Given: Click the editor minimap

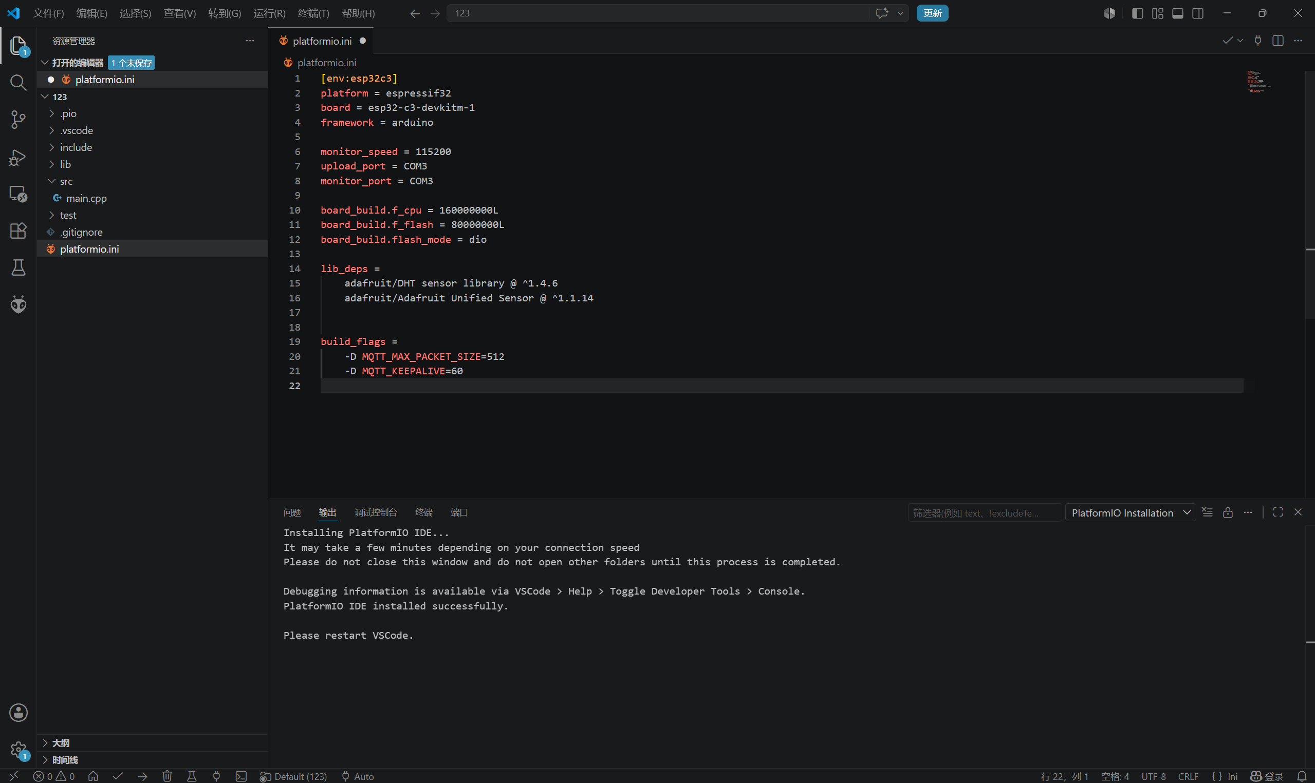Looking at the screenshot, I should 1259,81.
